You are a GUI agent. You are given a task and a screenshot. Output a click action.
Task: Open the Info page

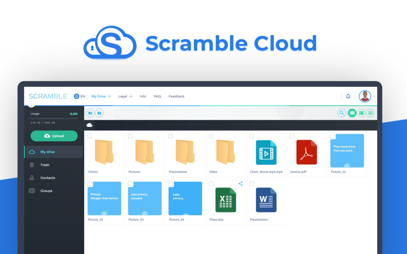pos(143,96)
